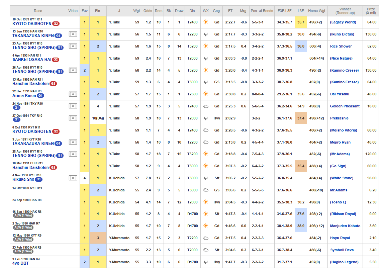The height and width of the screenshot is (271, 383).
Task: Play video for 26 Apr 1992 Tenno Sho
Action: point(73,70)
